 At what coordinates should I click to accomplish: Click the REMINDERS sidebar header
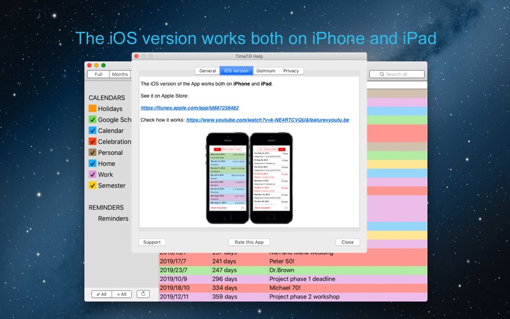click(x=106, y=207)
